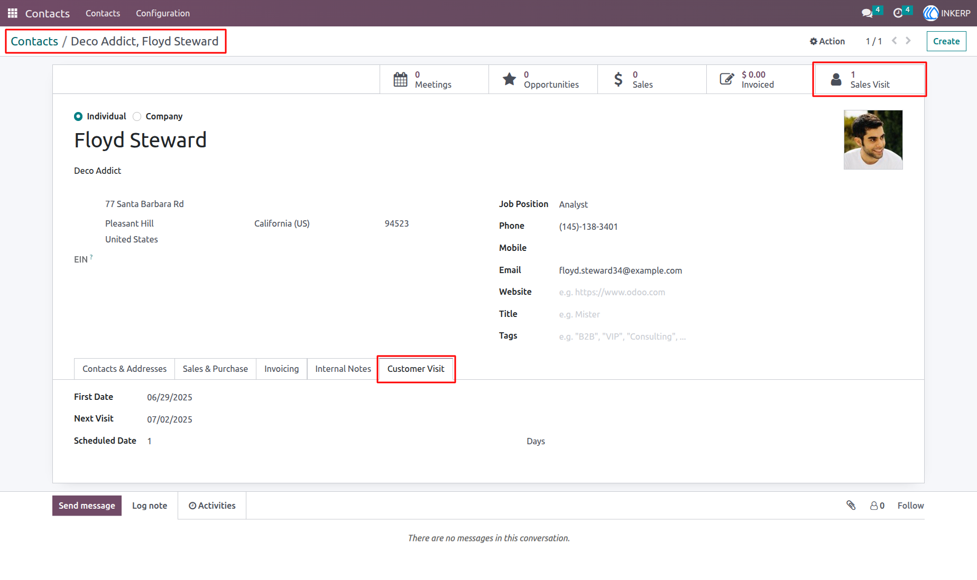Click First Date value 06/29/2025
The image size is (977, 580).
coord(170,397)
